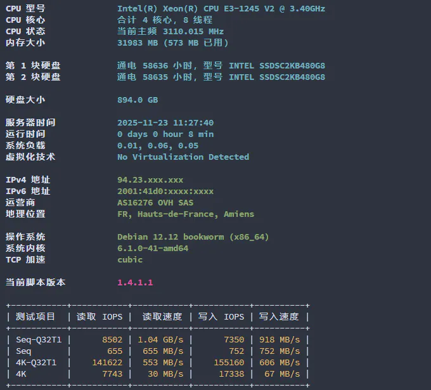431x390 pixels.
Task: Click the server time 2025-11-23 11:27:40
Action: click(165, 122)
